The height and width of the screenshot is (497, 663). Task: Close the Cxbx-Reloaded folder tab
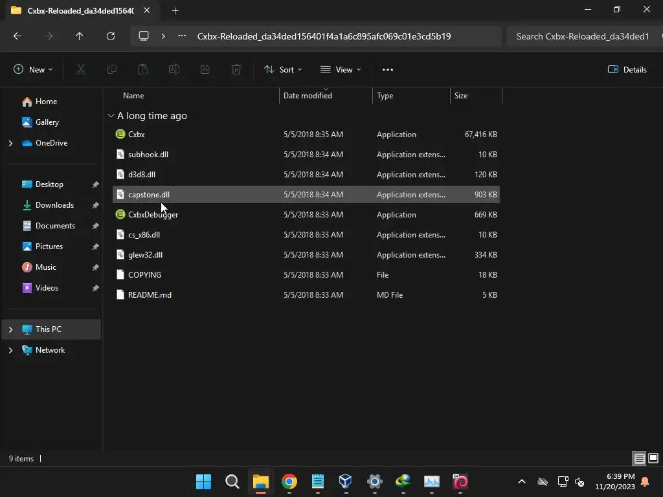coord(147,10)
